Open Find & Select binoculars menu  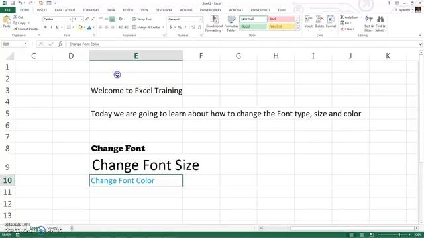[380, 24]
